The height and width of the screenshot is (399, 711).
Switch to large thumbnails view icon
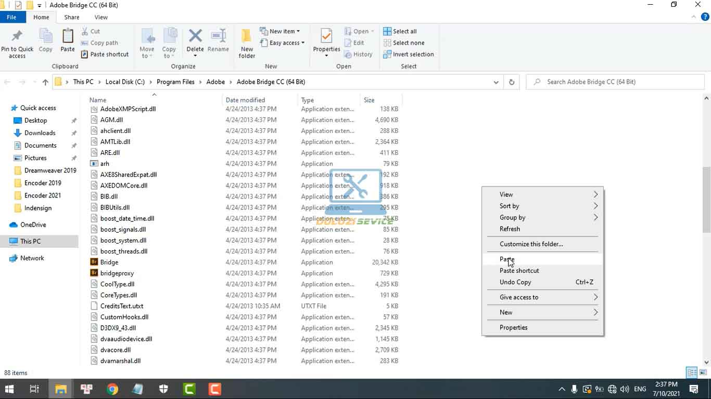click(702, 373)
